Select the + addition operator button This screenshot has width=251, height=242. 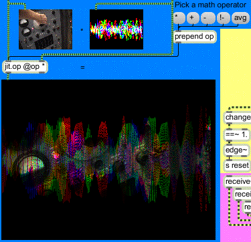click(x=192, y=17)
